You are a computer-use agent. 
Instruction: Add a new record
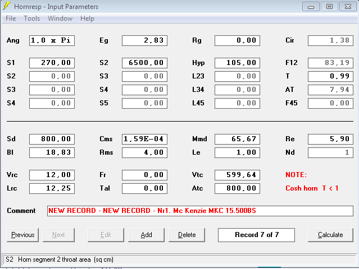(x=146, y=235)
